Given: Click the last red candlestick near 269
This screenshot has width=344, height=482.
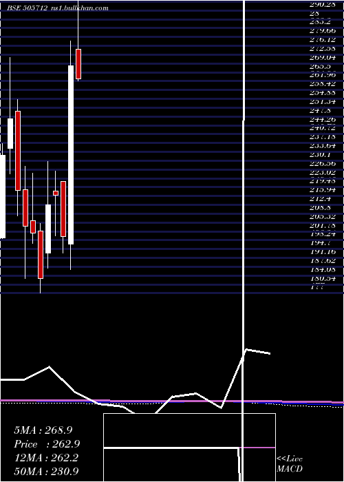Looking at the screenshot, I should [x=78, y=64].
